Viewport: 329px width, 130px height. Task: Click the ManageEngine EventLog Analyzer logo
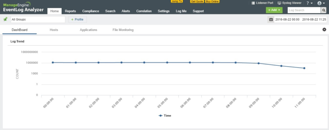[x=23, y=7]
